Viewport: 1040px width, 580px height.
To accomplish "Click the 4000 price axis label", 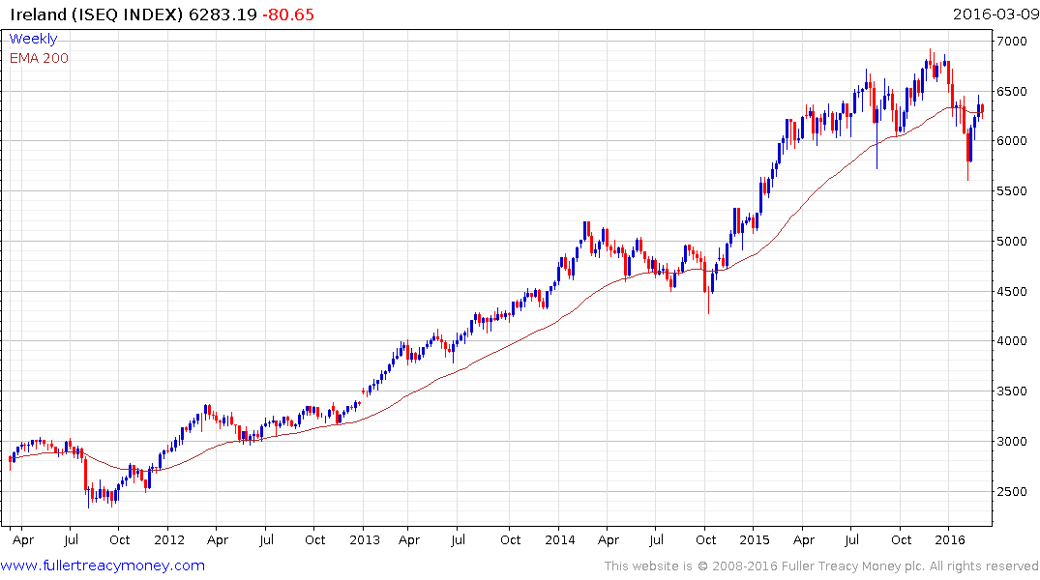I will [1012, 340].
